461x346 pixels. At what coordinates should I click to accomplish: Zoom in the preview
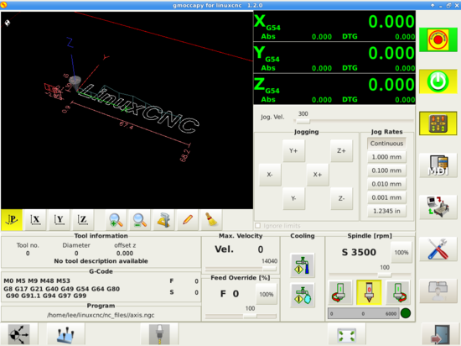pyautogui.click(x=116, y=220)
